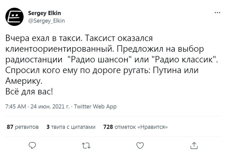The image size is (226, 153).
Task: Click the word "Америку" in the tweet
Action: [x=25, y=81]
